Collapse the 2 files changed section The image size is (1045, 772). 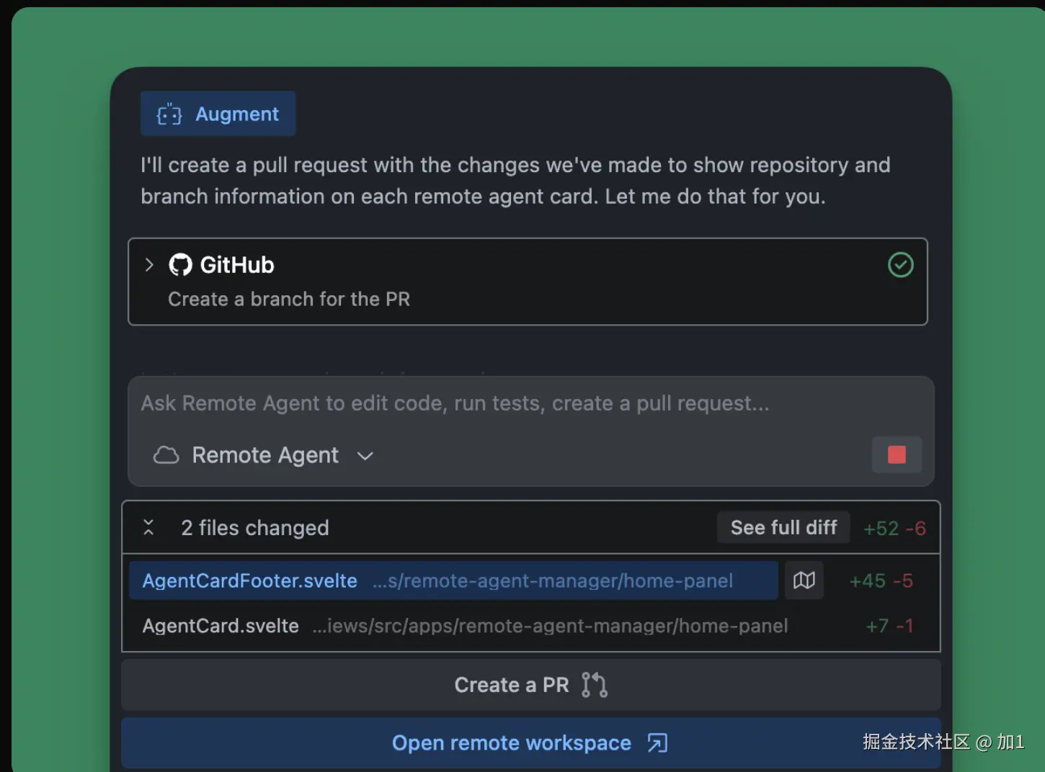coord(148,527)
